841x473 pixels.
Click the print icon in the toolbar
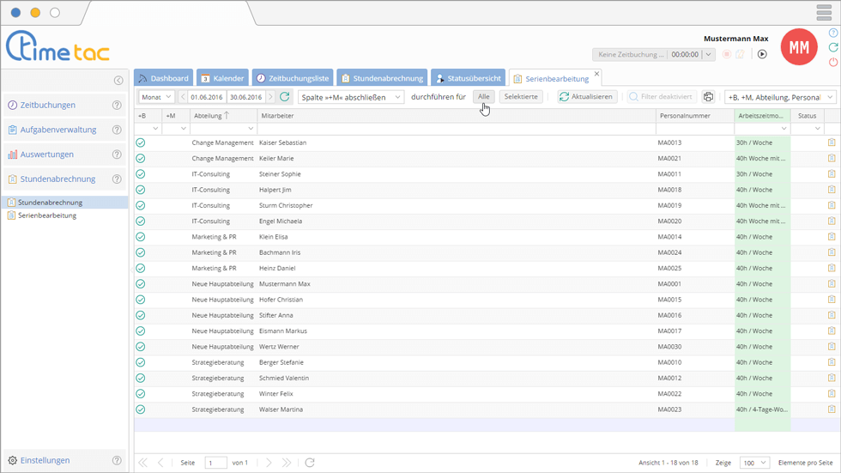(708, 97)
